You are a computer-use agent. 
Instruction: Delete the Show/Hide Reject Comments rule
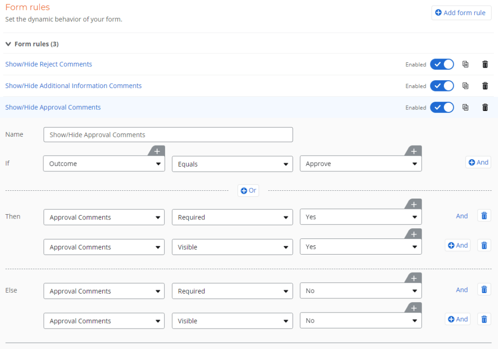pos(485,64)
